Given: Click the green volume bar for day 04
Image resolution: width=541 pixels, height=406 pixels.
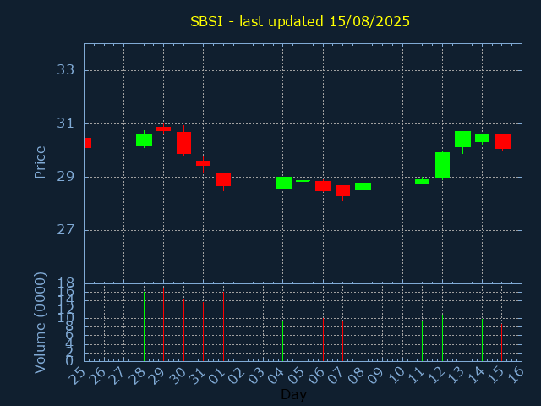Looking at the screenshot, I should click(x=283, y=341).
